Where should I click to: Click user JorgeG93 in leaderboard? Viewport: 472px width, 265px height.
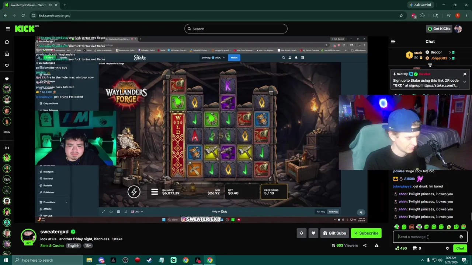click(x=439, y=58)
